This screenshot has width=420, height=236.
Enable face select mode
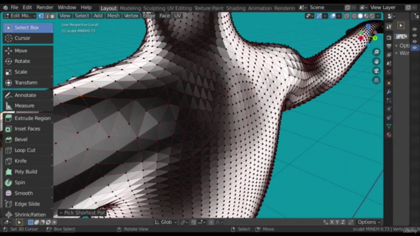tap(52, 16)
